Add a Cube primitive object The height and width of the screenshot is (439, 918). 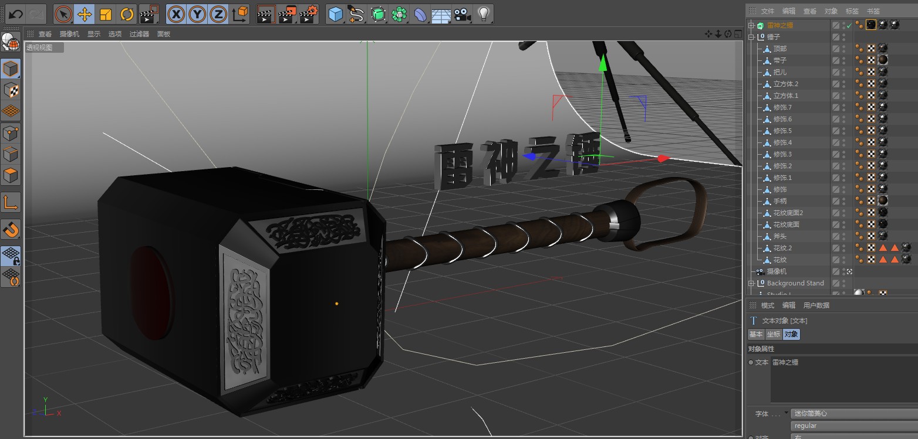pyautogui.click(x=336, y=13)
